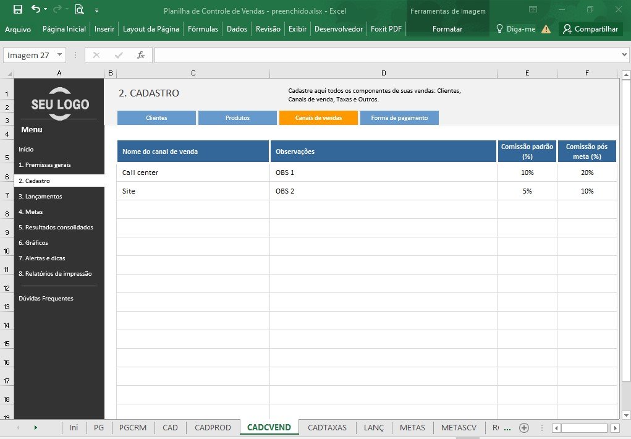Image resolution: width=631 pixels, height=439 pixels.
Task: Click the Compartilhar share button
Action: [x=590, y=29]
